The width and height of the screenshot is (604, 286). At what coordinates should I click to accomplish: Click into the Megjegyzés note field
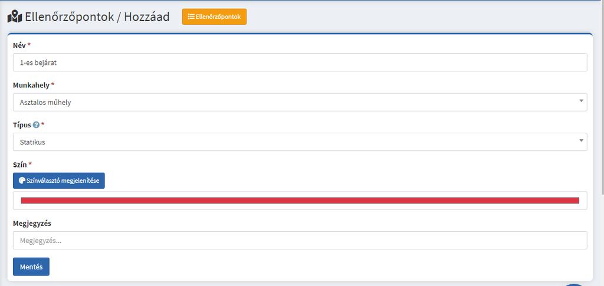click(300, 240)
